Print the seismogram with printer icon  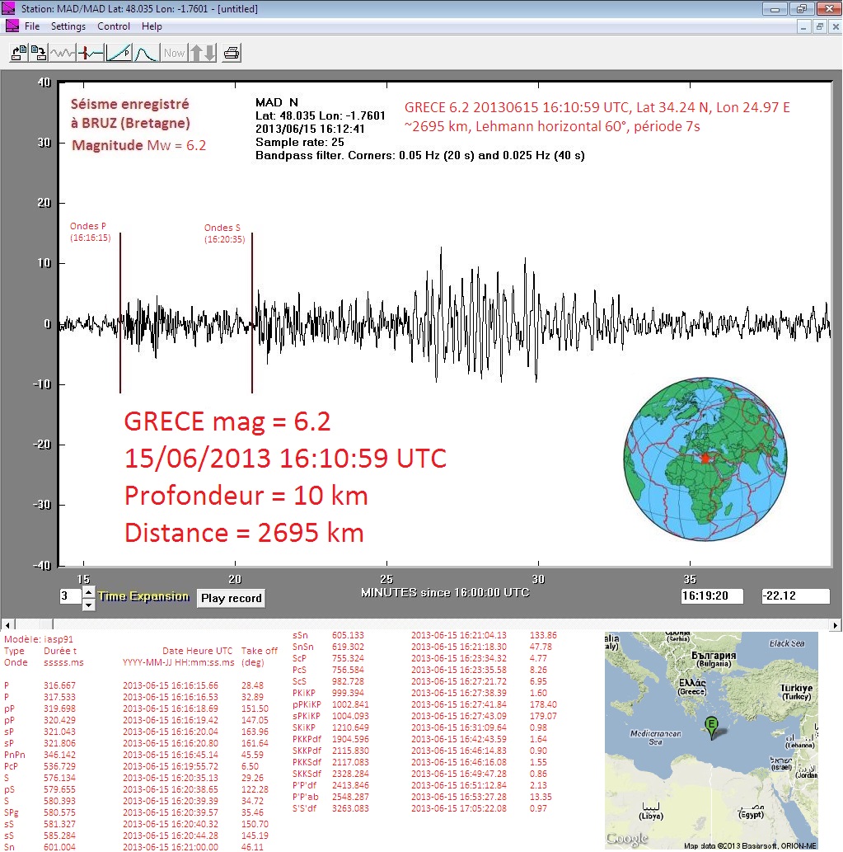pyautogui.click(x=232, y=54)
